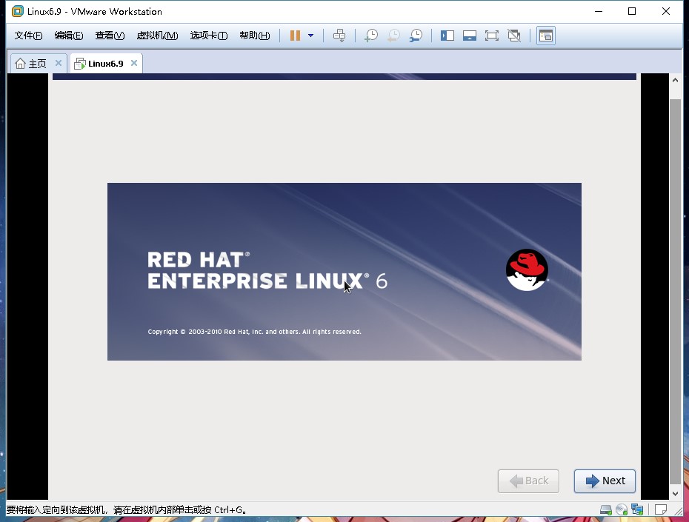
Task: Revert to previous snapshot icon
Action: pos(393,36)
